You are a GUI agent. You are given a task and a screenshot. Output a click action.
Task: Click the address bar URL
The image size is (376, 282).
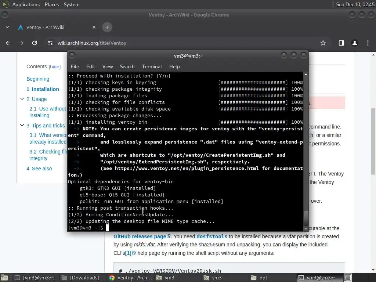[x=92, y=43]
